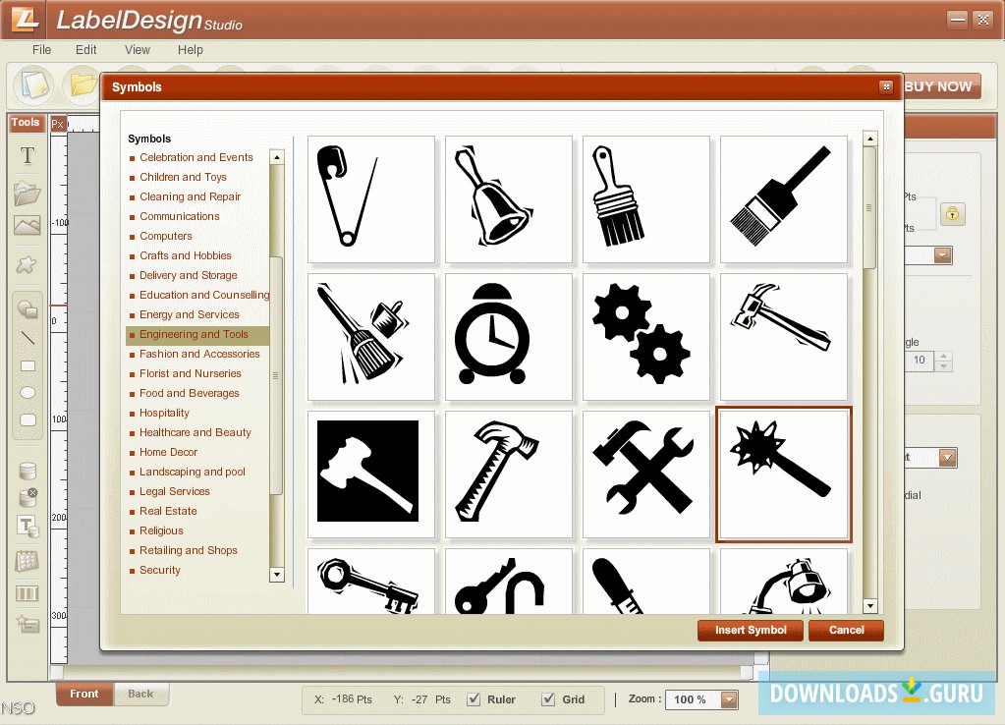This screenshot has width=1005, height=725.
Task: Disable the Grid checkbox
Action: pyautogui.click(x=548, y=699)
